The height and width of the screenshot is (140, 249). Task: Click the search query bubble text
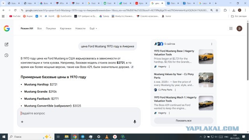(x=107, y=46)
